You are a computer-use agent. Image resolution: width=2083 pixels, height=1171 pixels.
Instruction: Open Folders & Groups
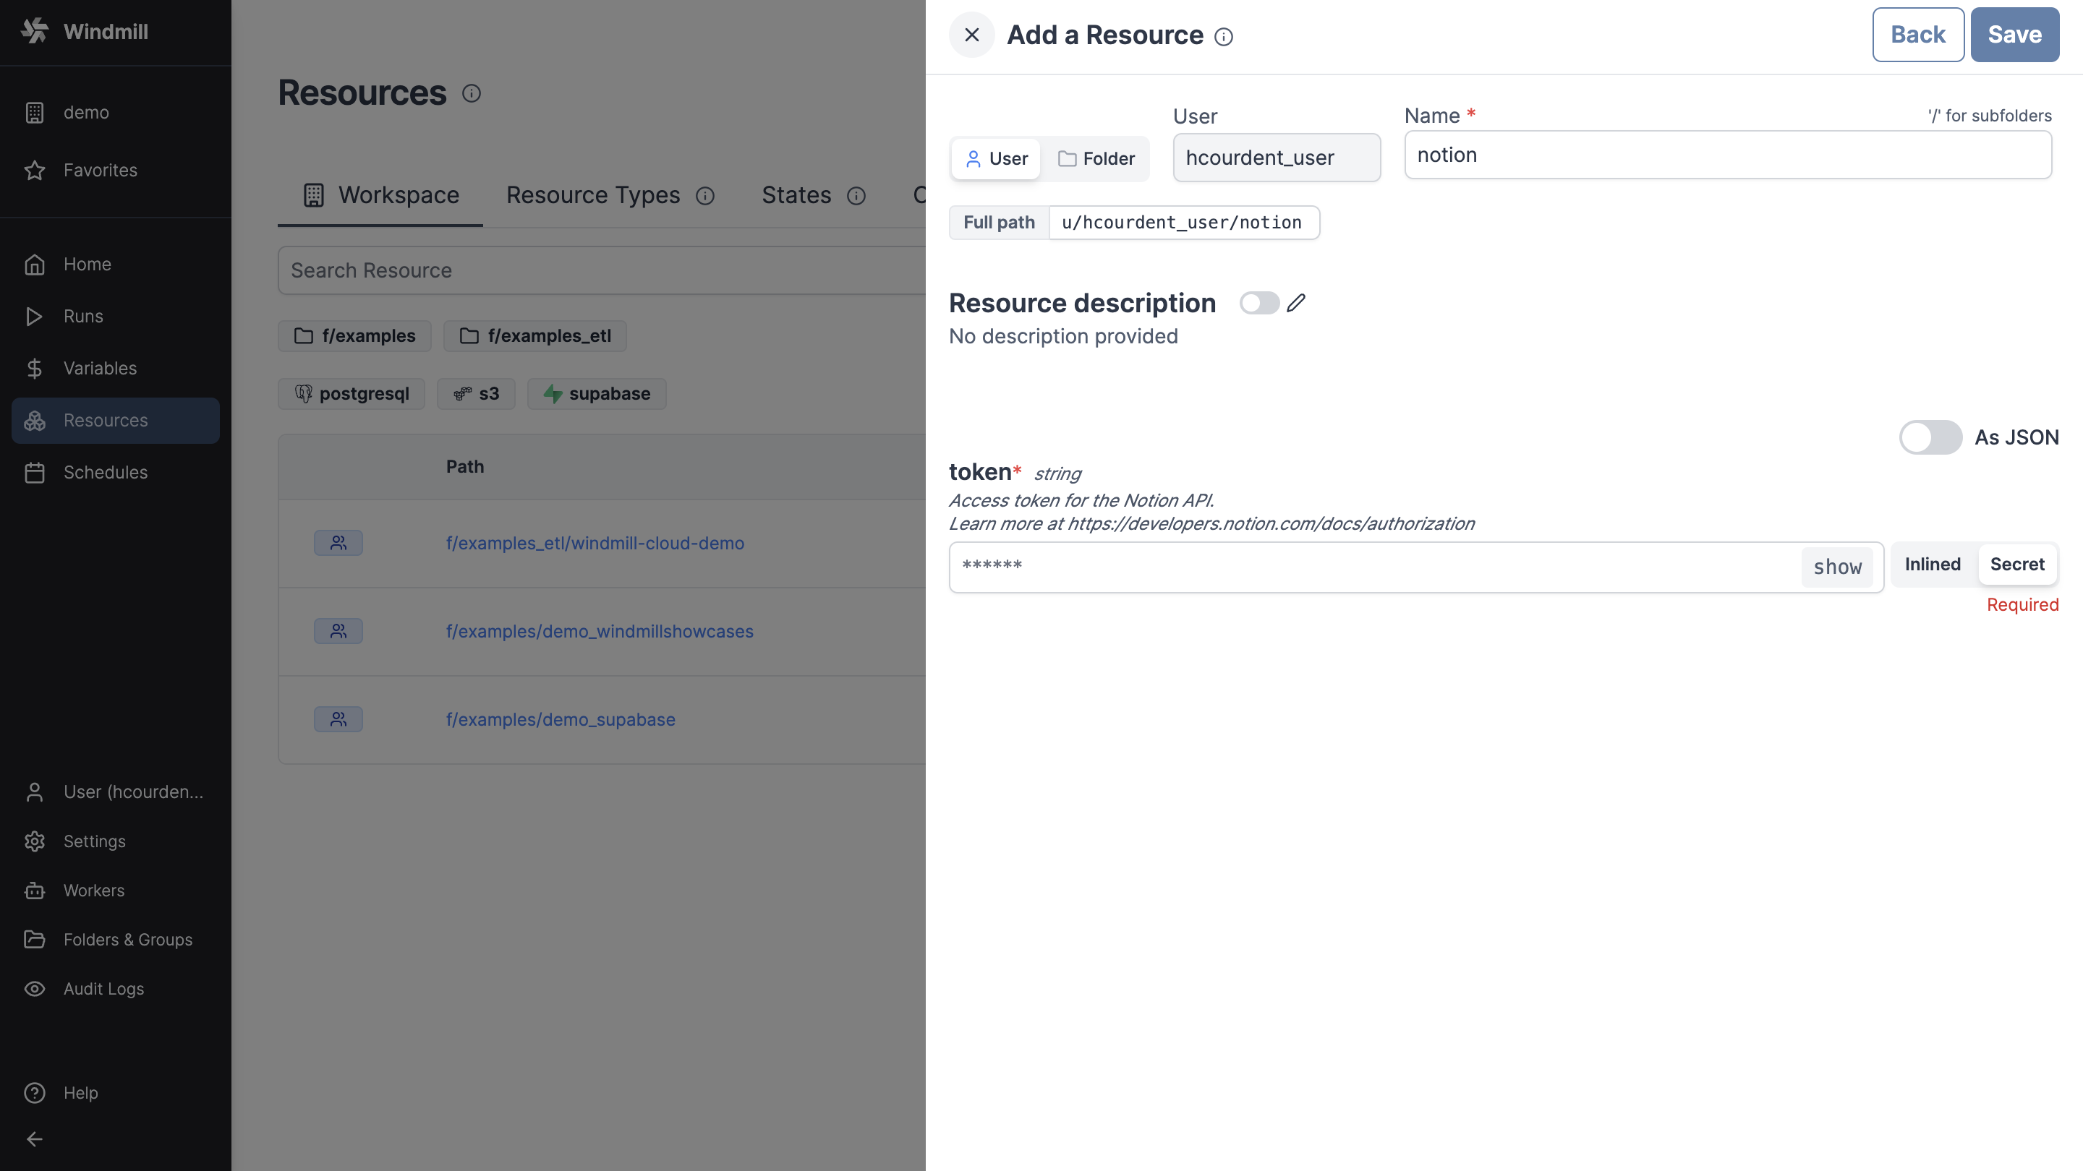(127, 939)
